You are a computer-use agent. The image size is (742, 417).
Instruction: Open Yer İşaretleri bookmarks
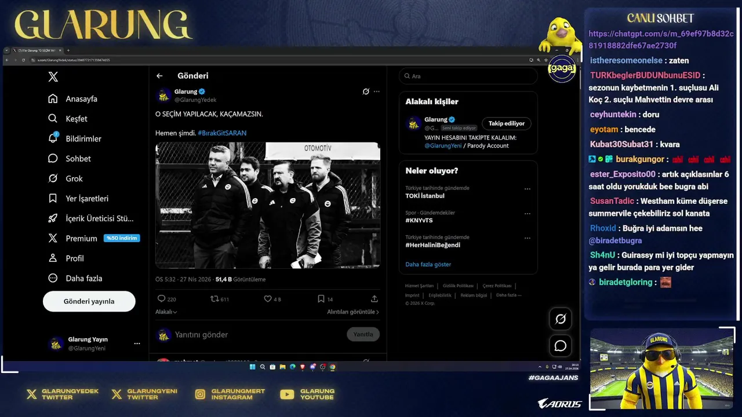coord(79,198)
